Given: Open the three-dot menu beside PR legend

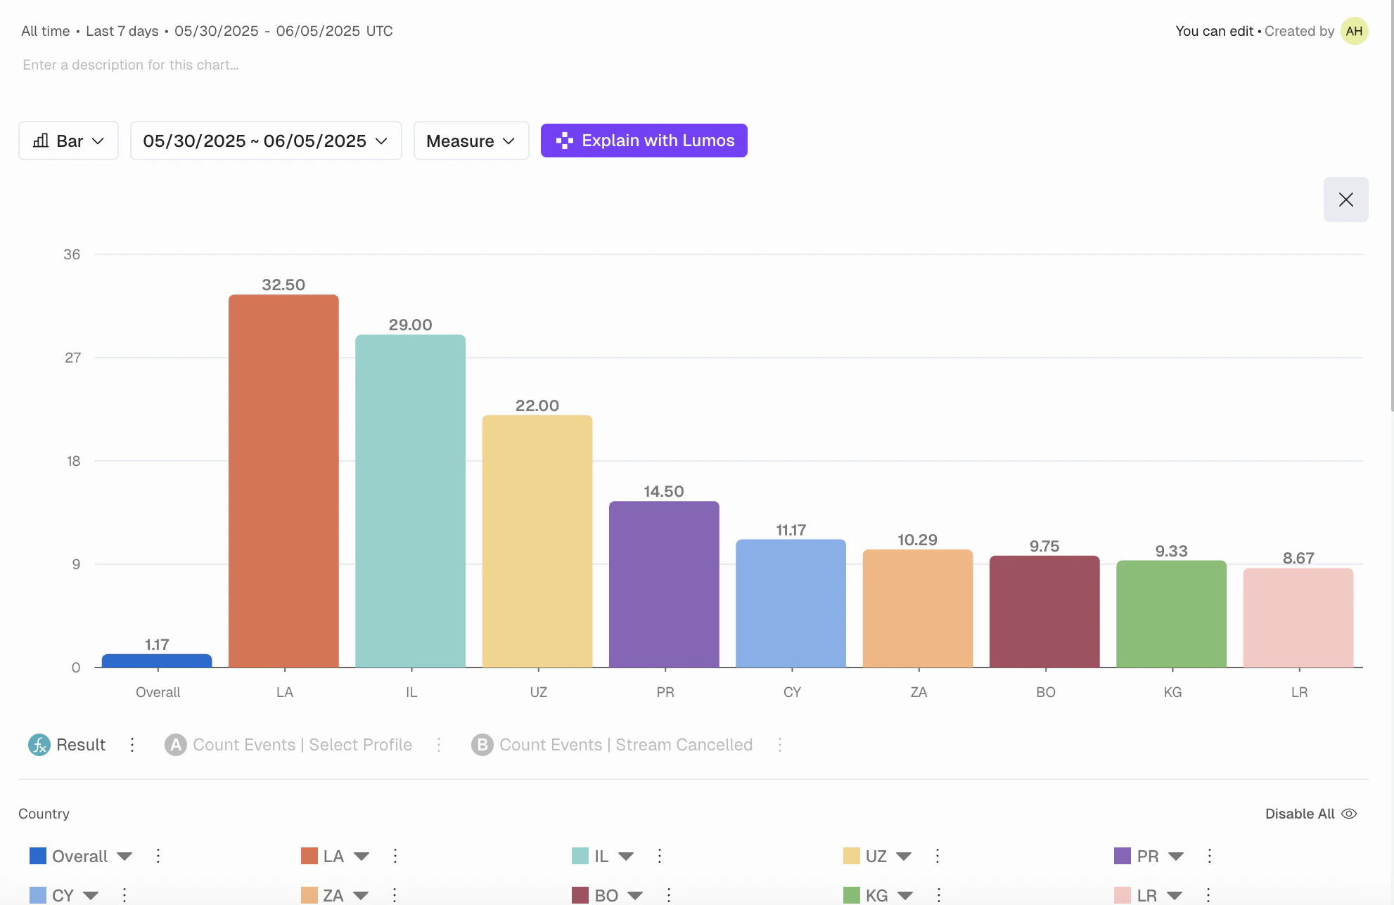Looking at the screenshot, I should click(1210, 856).
